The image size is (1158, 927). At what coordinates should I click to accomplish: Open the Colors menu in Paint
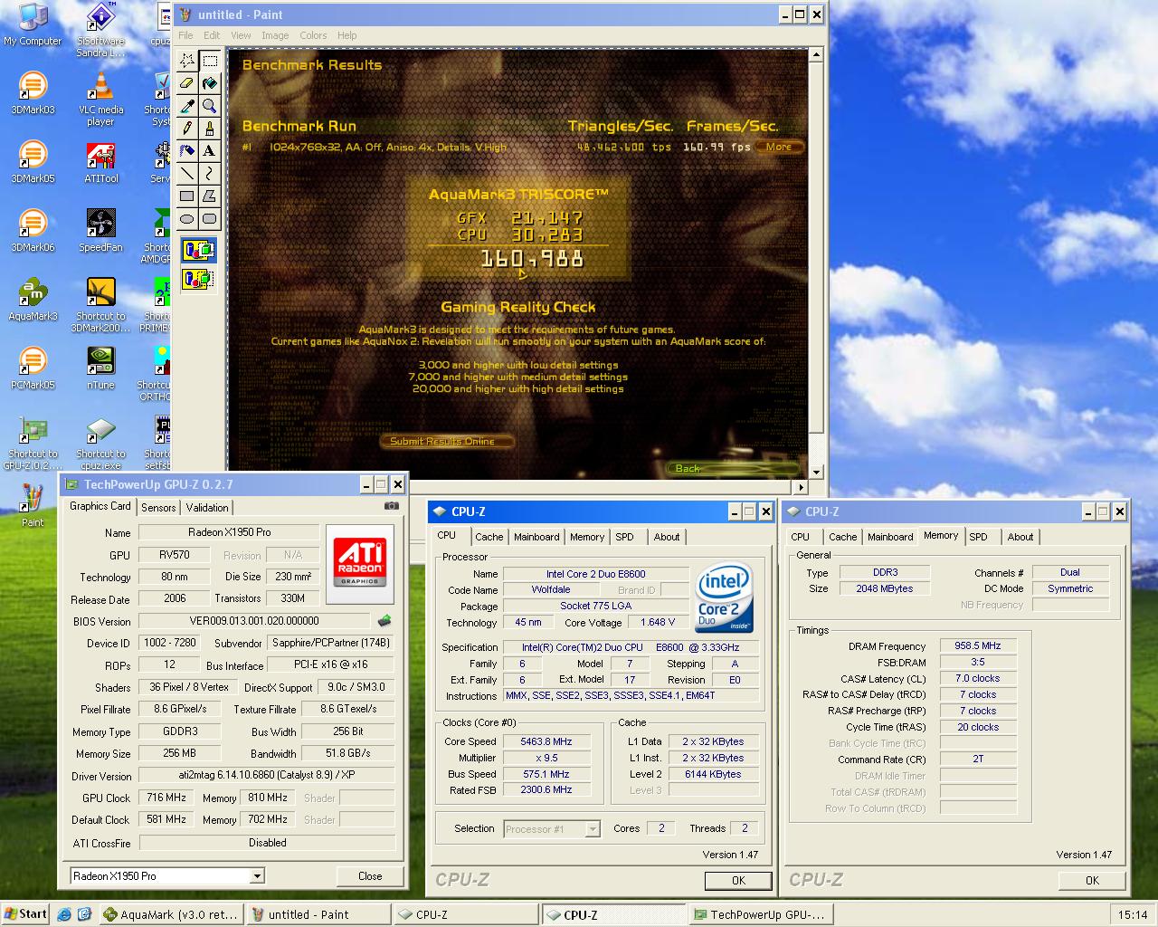pos(313,35)
